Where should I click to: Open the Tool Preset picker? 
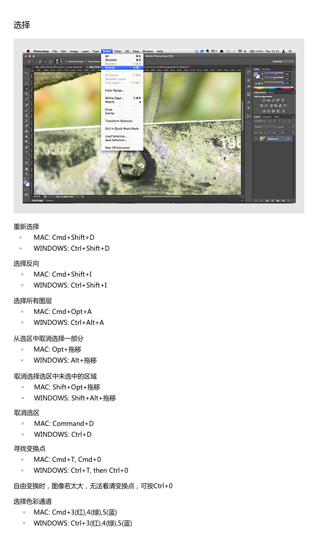coord(30,61)
